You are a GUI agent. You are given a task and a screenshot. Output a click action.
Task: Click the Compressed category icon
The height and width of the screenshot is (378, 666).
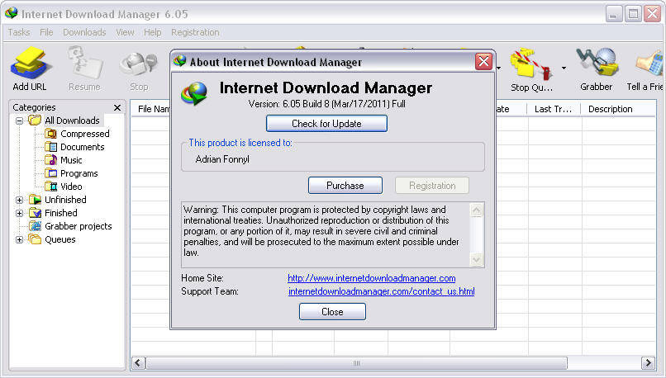(50, 134)
